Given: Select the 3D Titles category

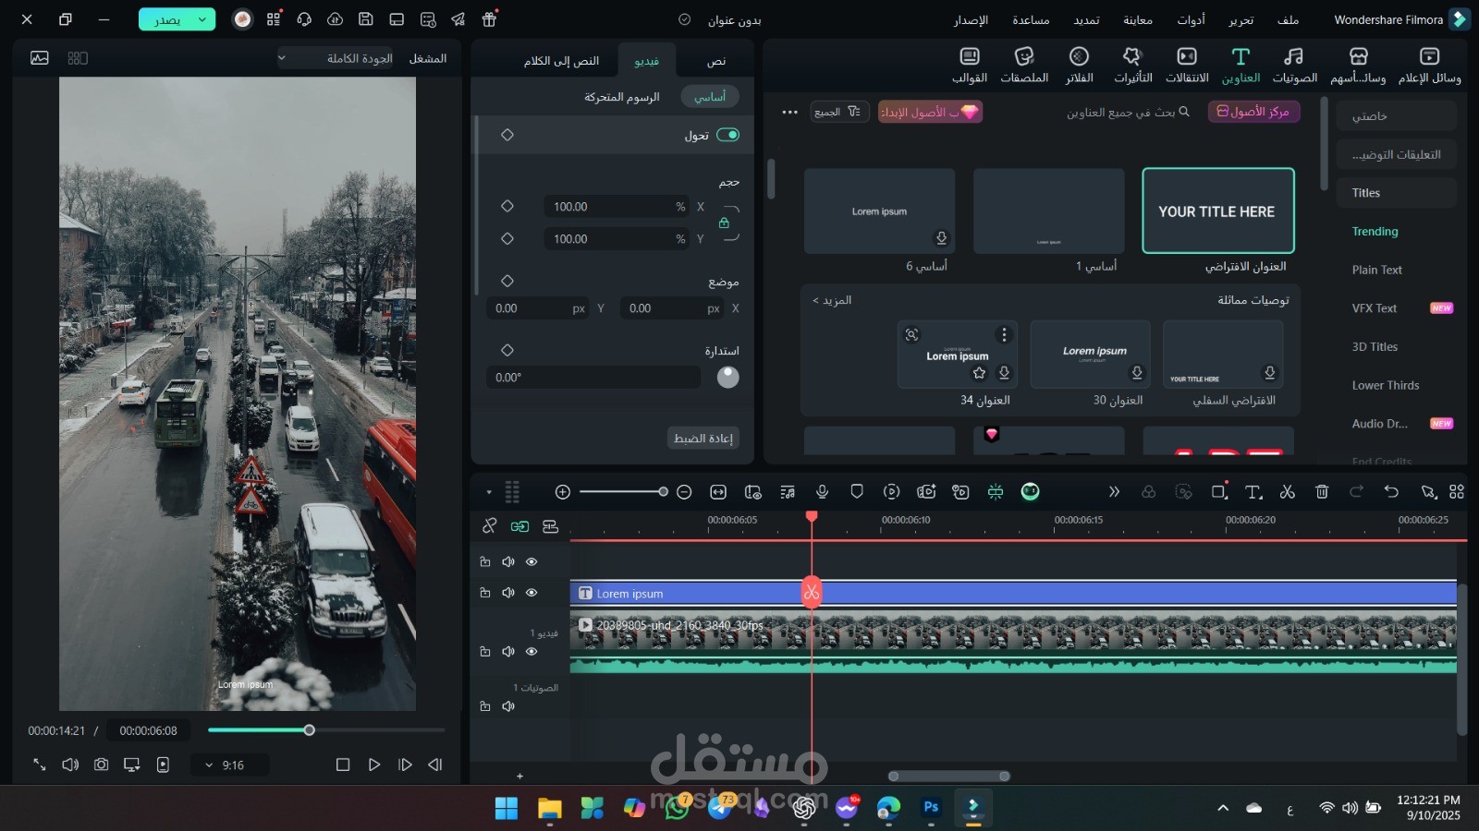Looking at the screenshot, I should [x=1375, y=346].
